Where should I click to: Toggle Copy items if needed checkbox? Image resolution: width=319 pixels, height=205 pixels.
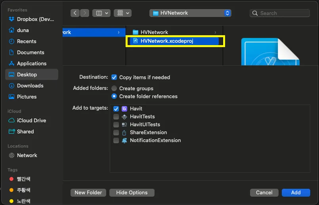114,78
